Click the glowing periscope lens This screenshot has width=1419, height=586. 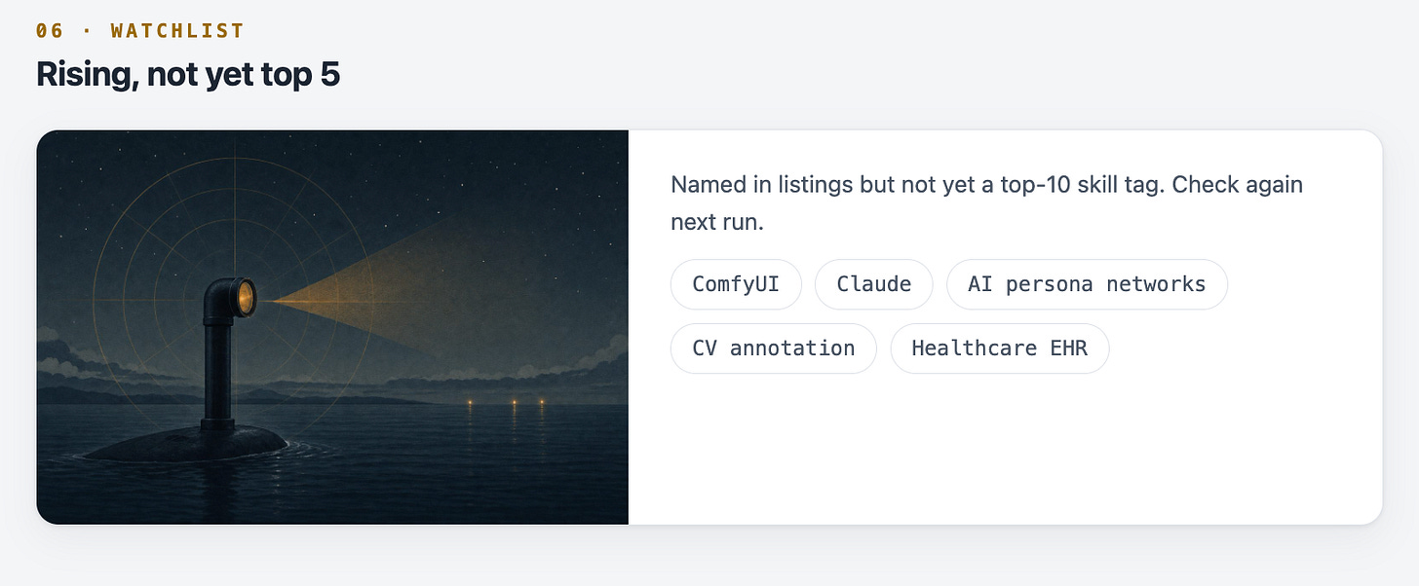click(x=246, y=296)
